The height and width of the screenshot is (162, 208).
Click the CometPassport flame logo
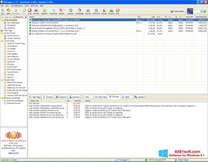[x=13, y=135]
